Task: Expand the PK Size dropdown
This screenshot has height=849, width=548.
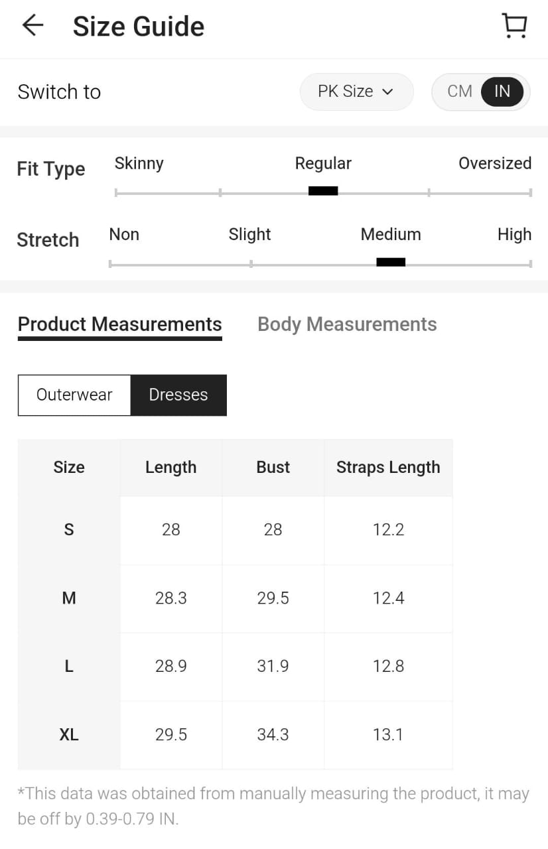Action: [356, 92]
